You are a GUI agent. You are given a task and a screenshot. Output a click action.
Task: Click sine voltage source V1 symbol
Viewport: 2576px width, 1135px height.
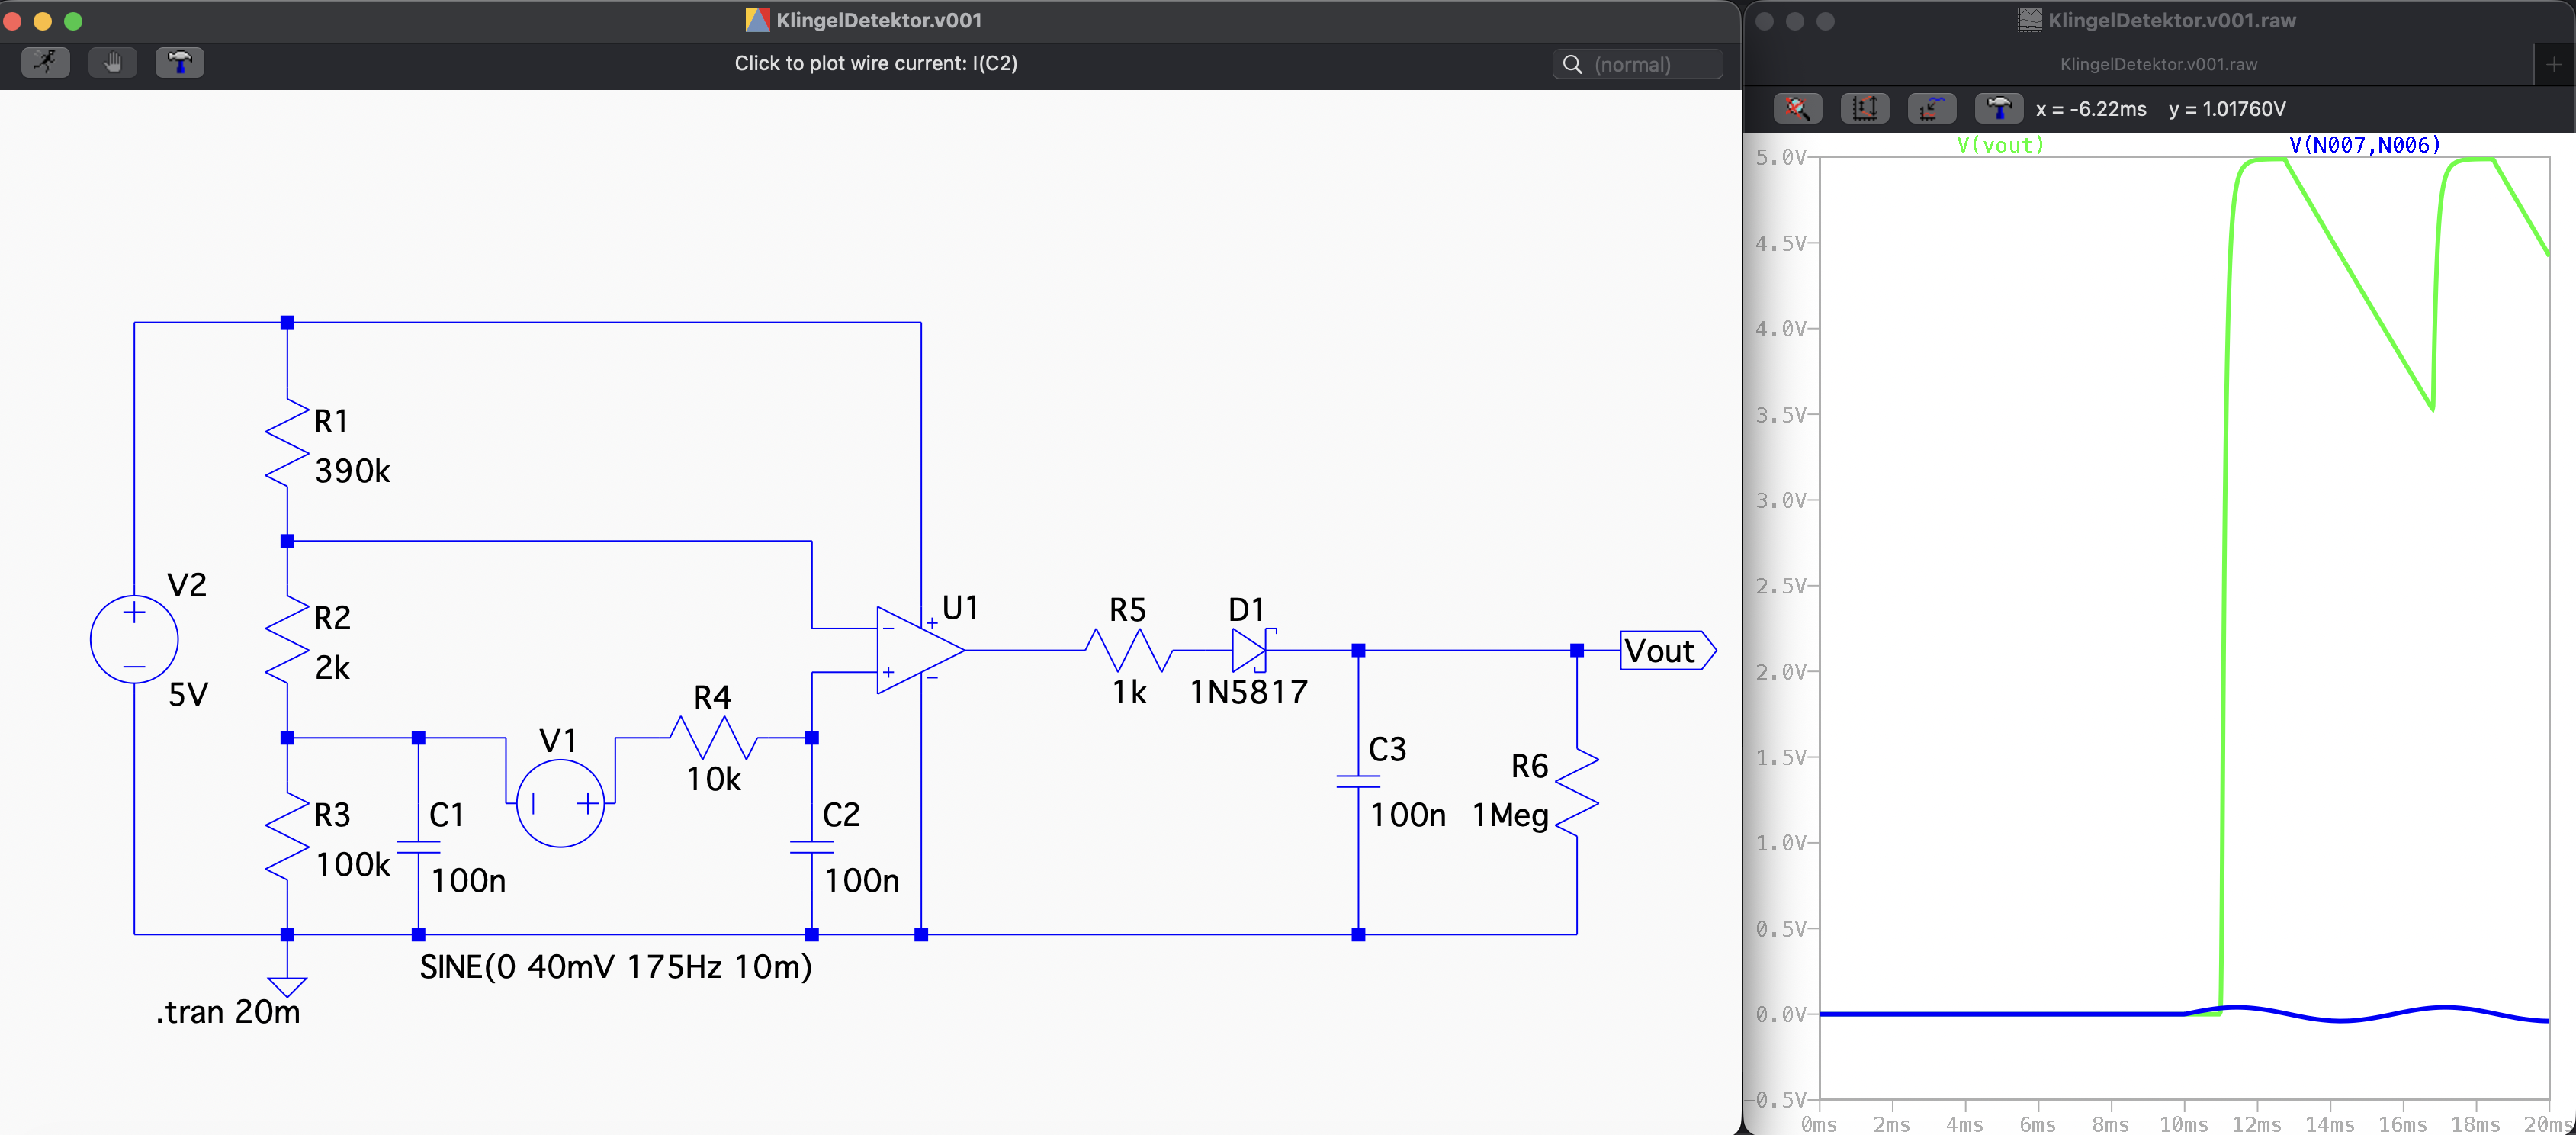560,803
